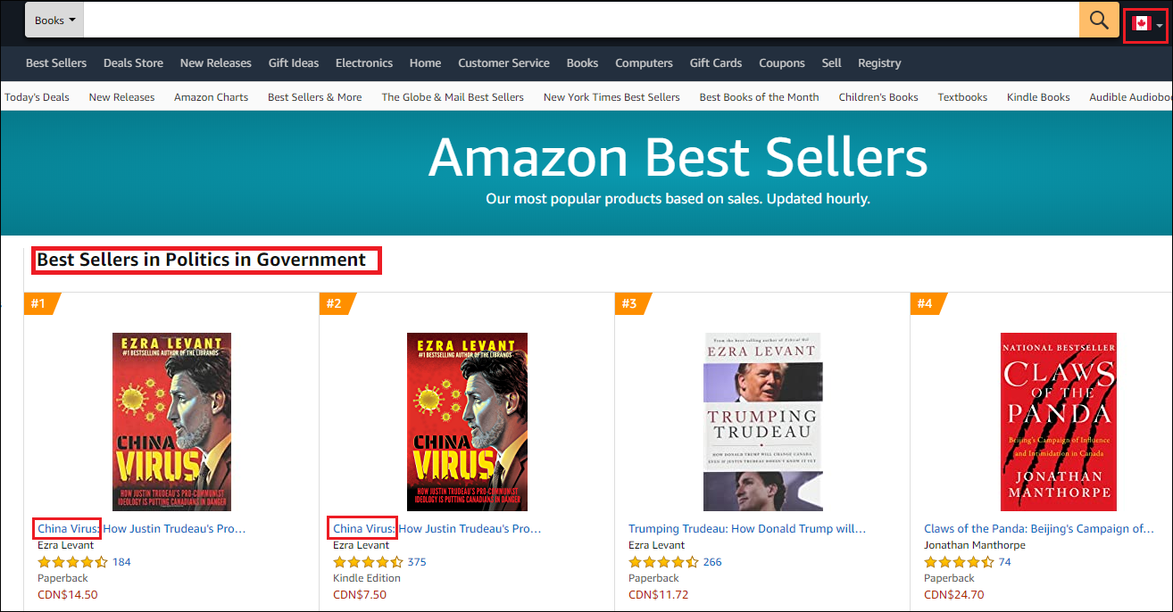Click the star rating of Claws of the Panda

coord(959,562)
